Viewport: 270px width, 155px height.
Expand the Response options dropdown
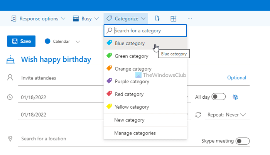tap(39, 19)
